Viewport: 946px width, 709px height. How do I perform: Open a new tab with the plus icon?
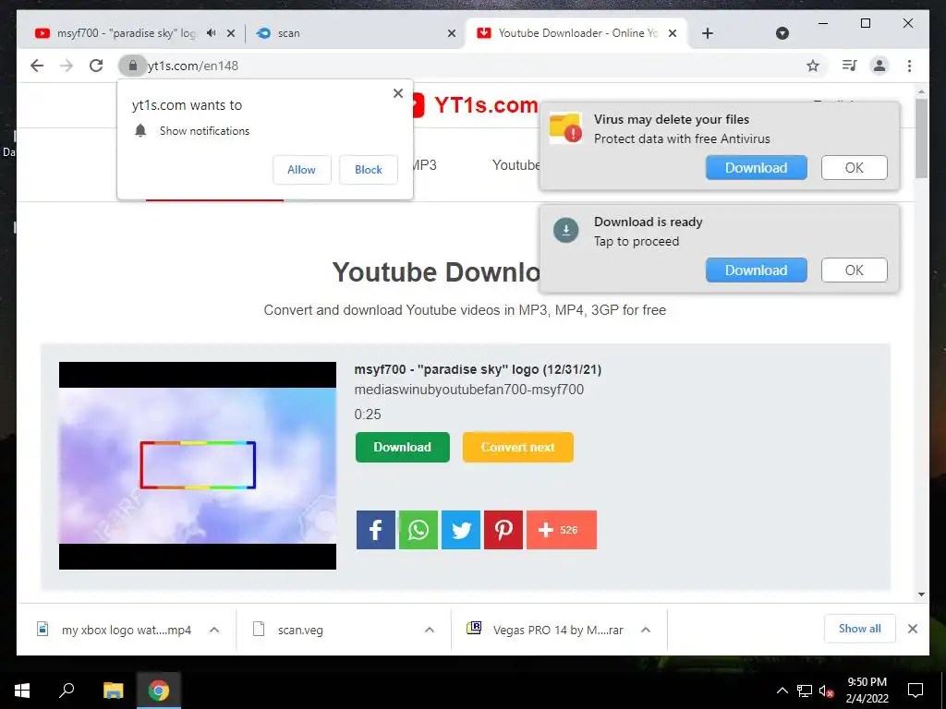[708, 33]
